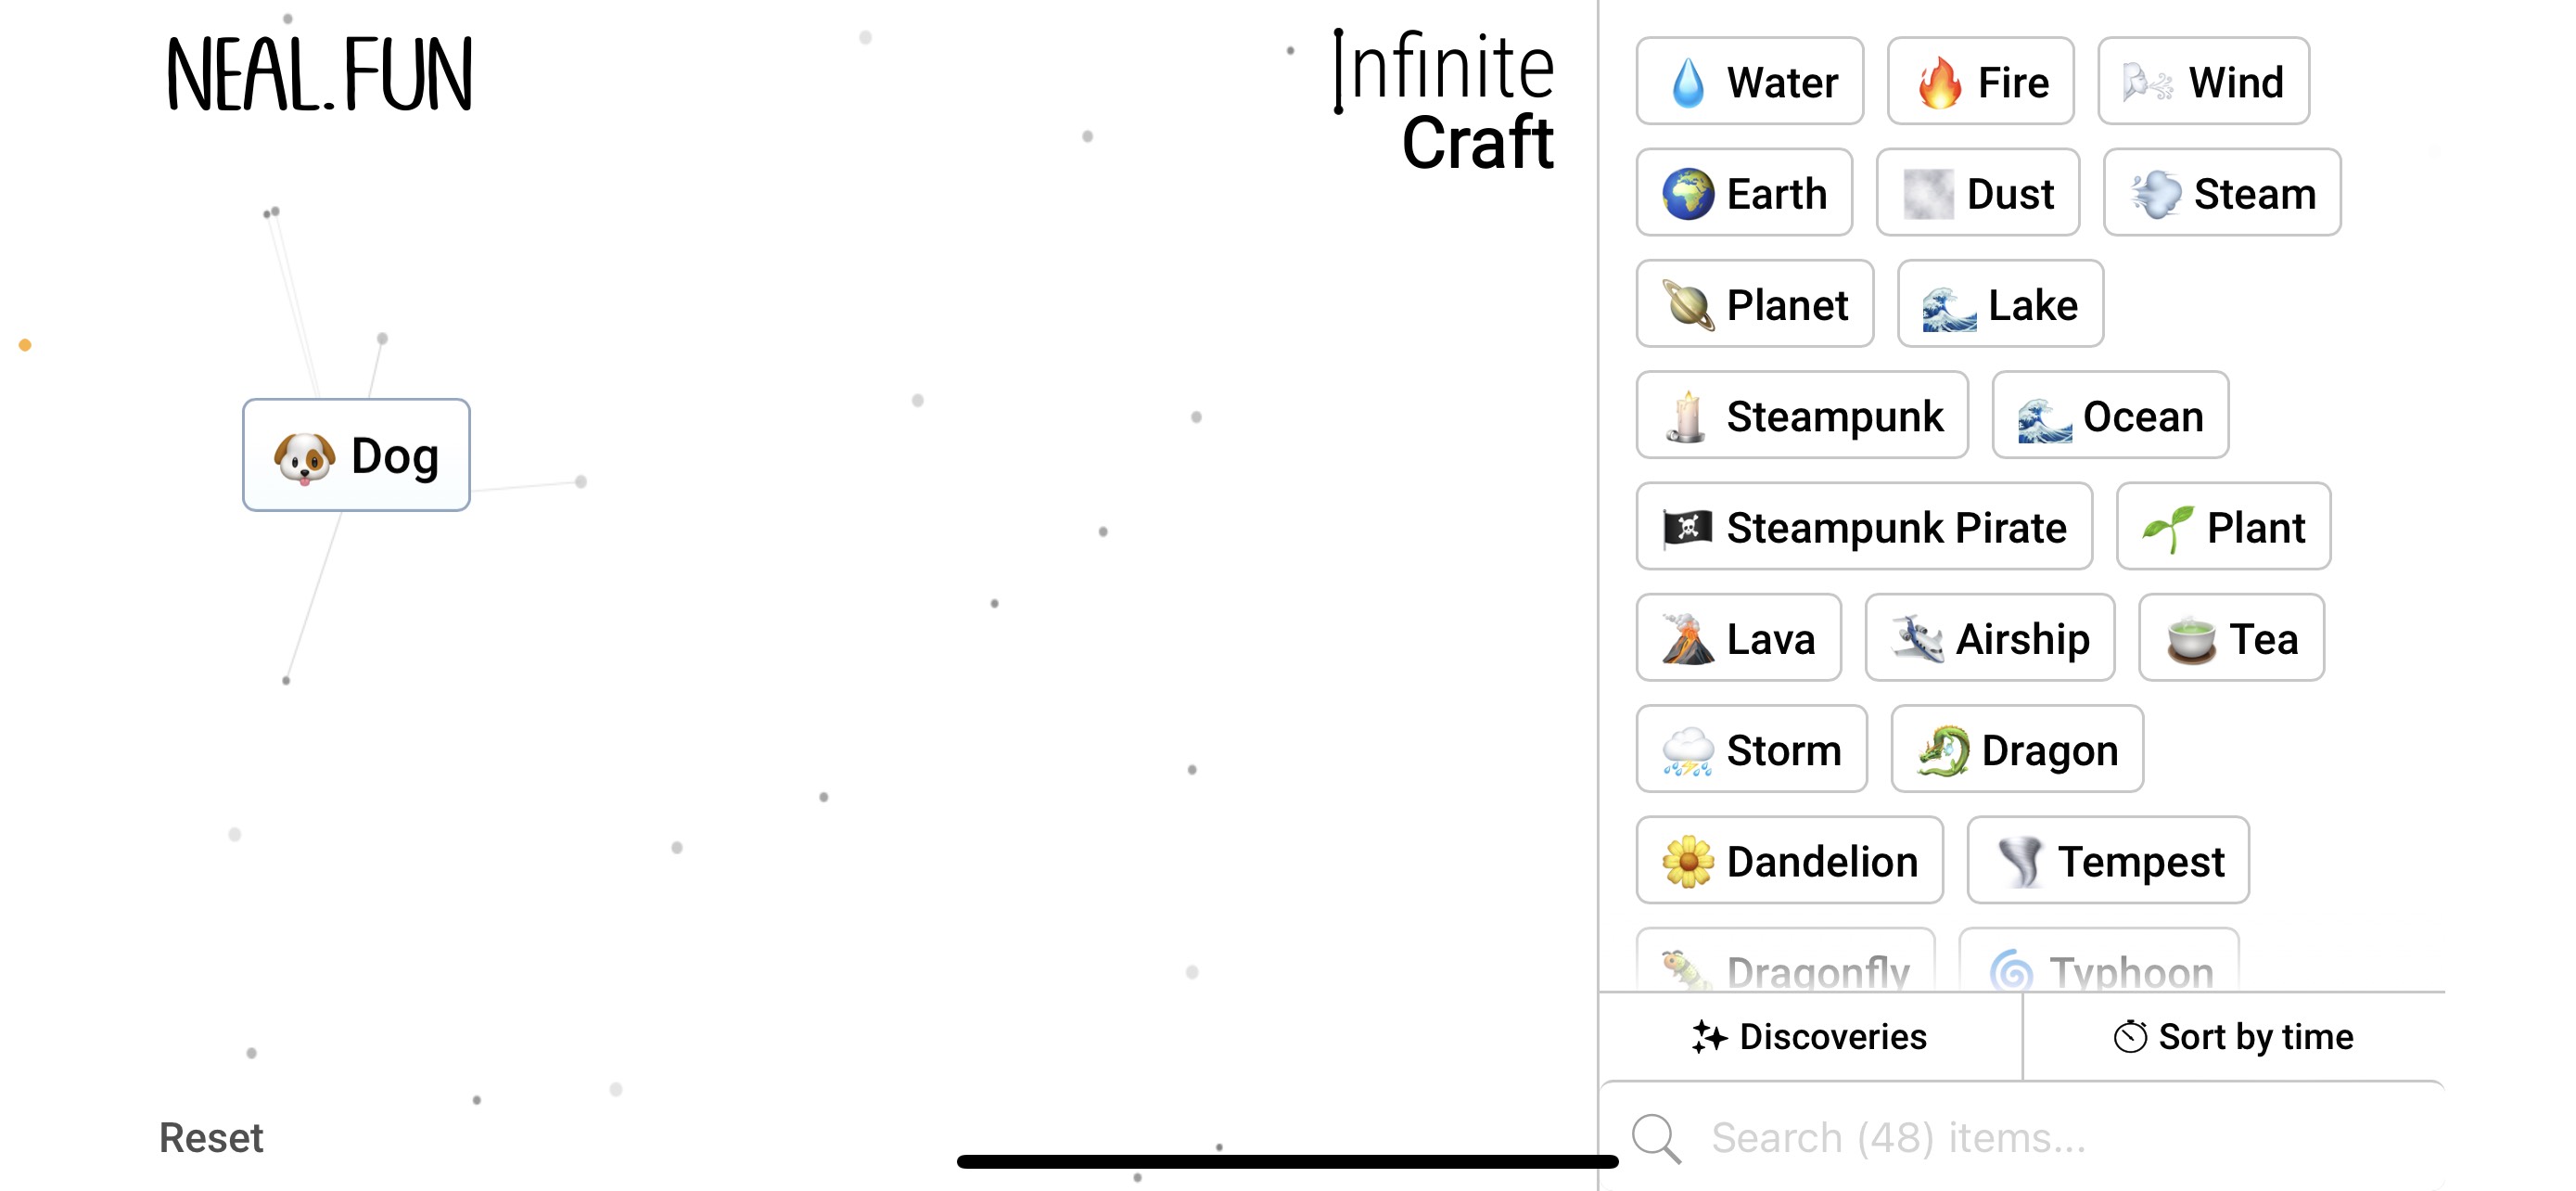Select the Airship element
This screenshot has width=2576, height=1191.
click(x=1989, y=638)
